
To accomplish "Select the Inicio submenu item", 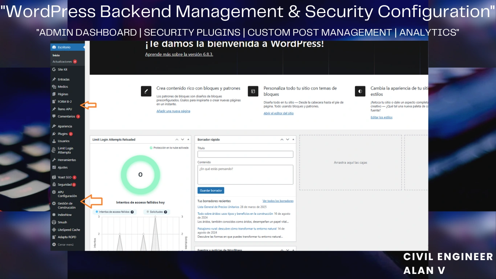I will [x=56, y=55].
